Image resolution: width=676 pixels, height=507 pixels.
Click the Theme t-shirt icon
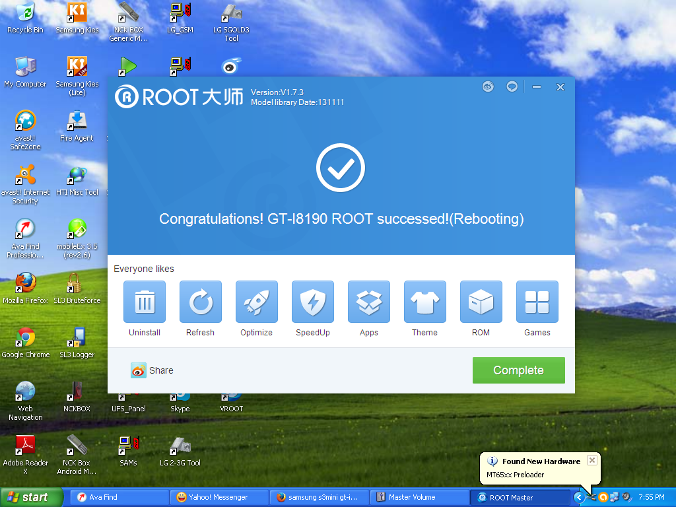424,302
